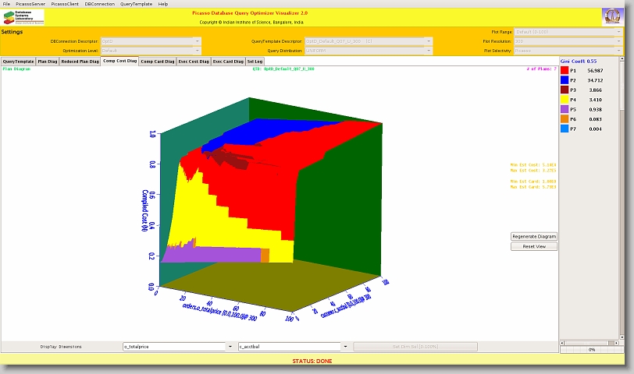Click the orange P6 plan legend swatch
634x374 pixels.
click(565, 119)
